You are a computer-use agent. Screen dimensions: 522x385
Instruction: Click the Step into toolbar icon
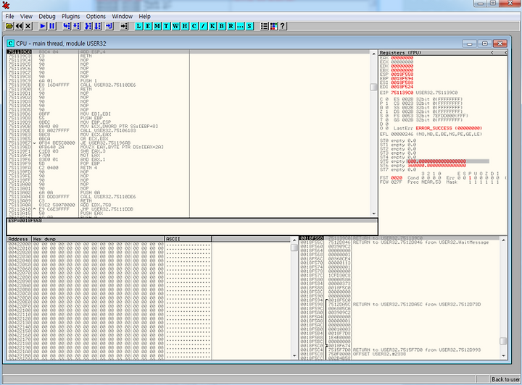pos(67,26)
